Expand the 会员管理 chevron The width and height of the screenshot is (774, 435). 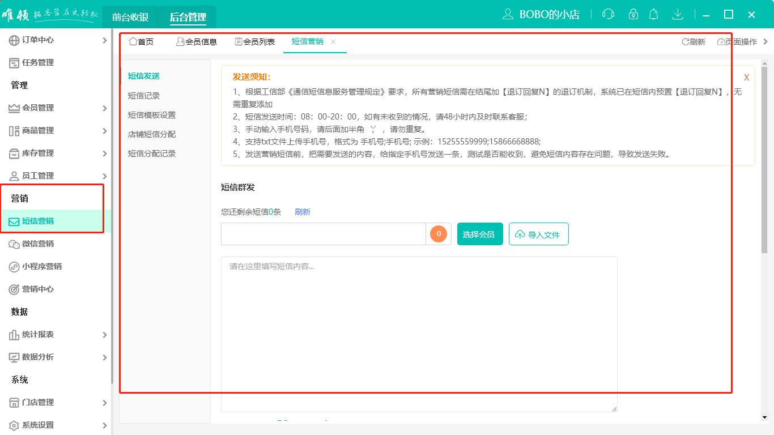(x=104, y=108)
